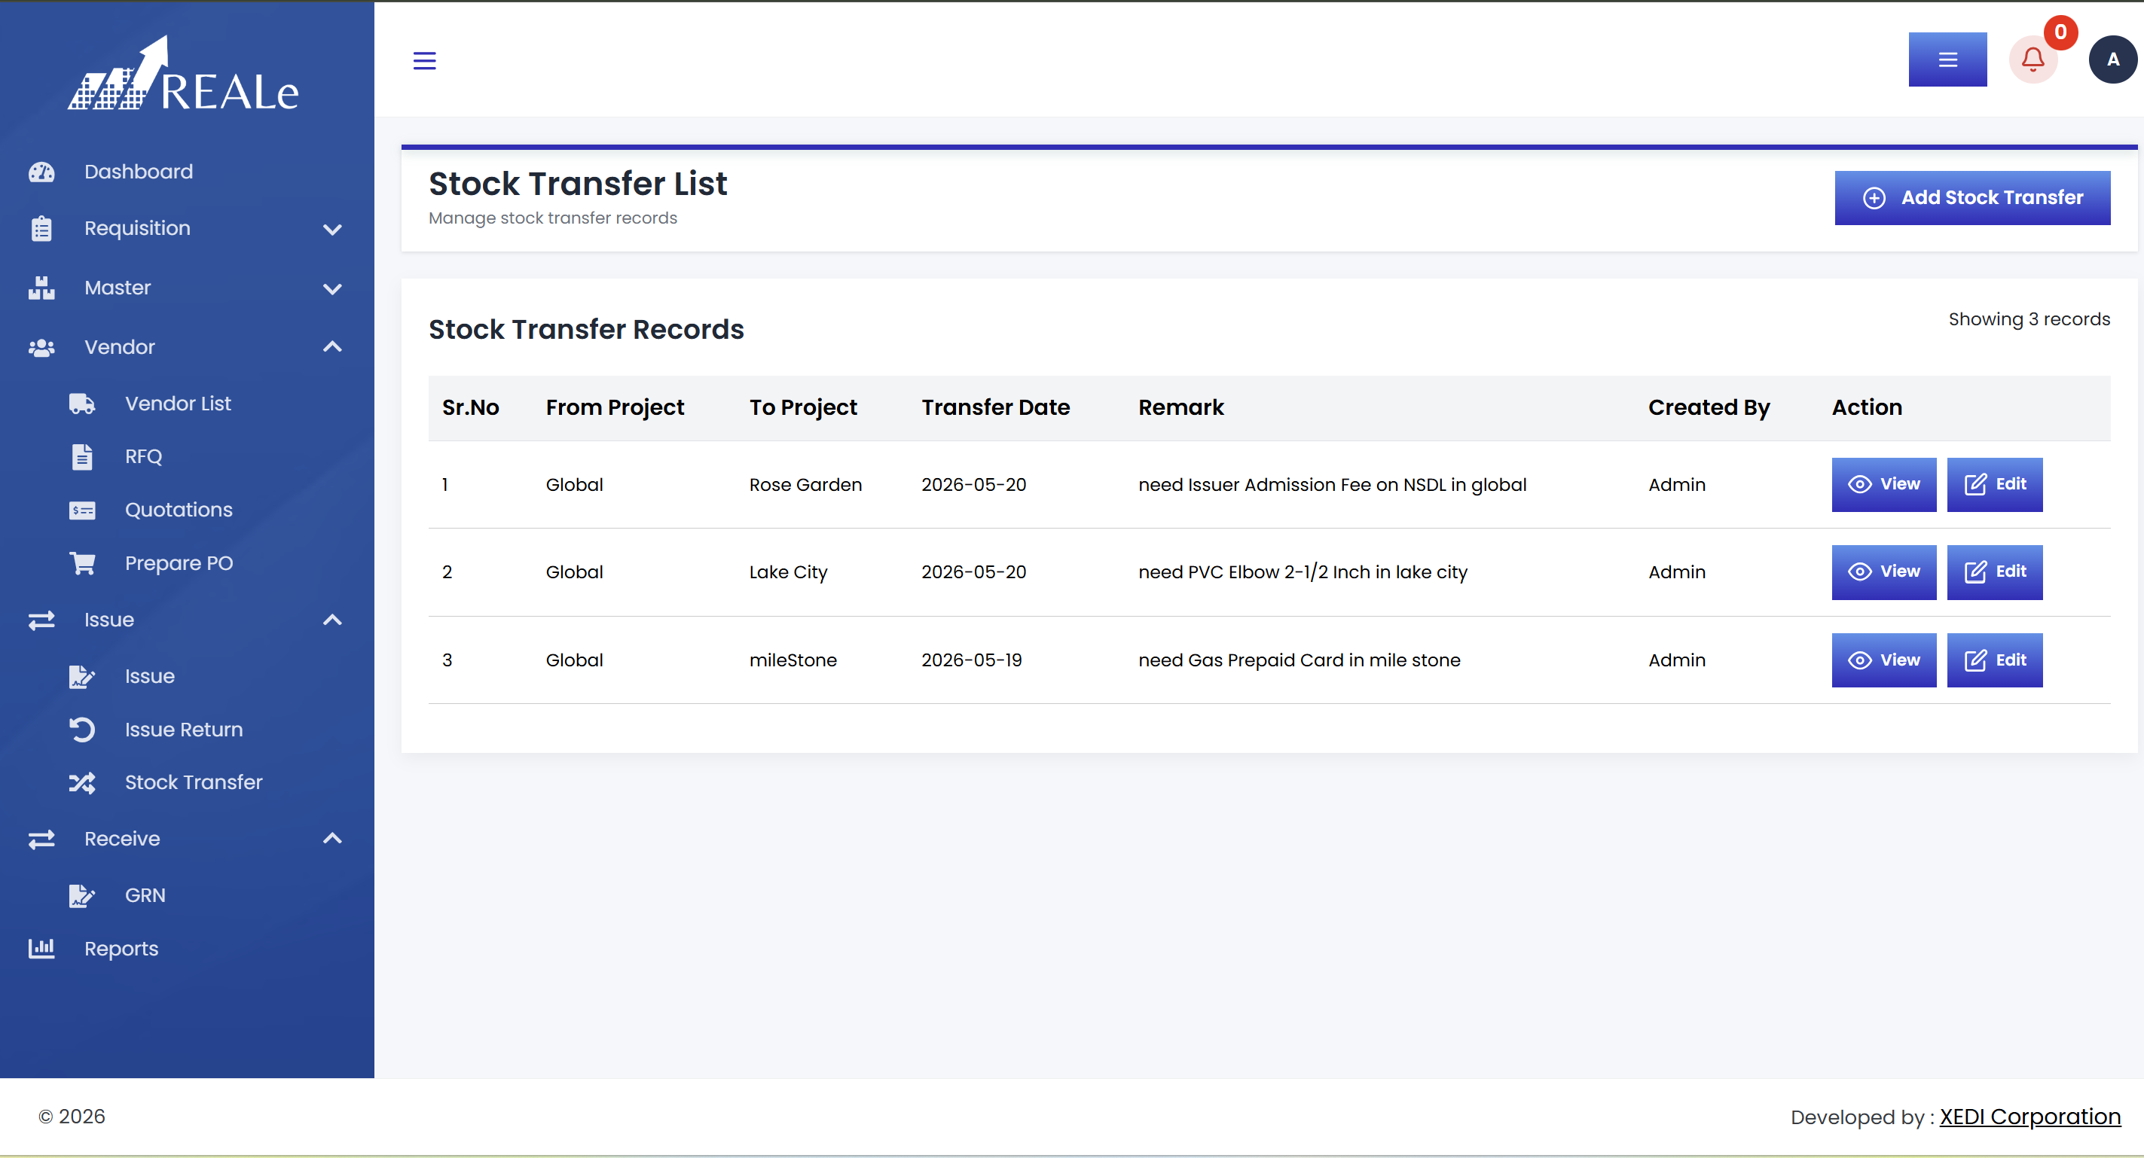Open Vendor List
Viewport: 2144px width, 1158px height.
[178, 404]
